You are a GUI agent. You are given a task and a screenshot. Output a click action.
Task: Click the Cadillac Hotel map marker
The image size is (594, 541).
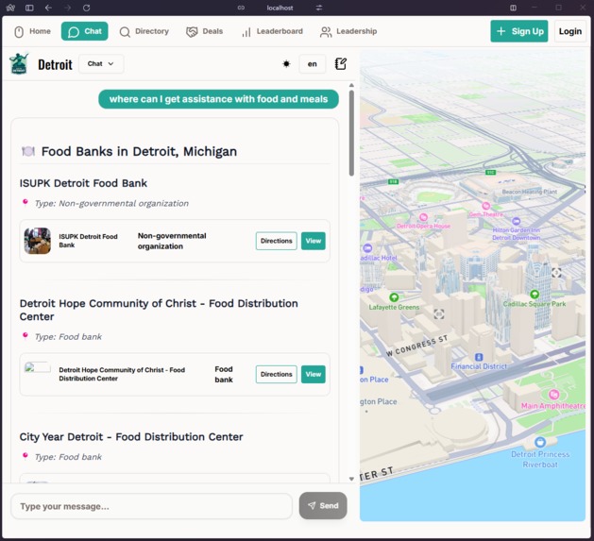click(x=367, y=248)
